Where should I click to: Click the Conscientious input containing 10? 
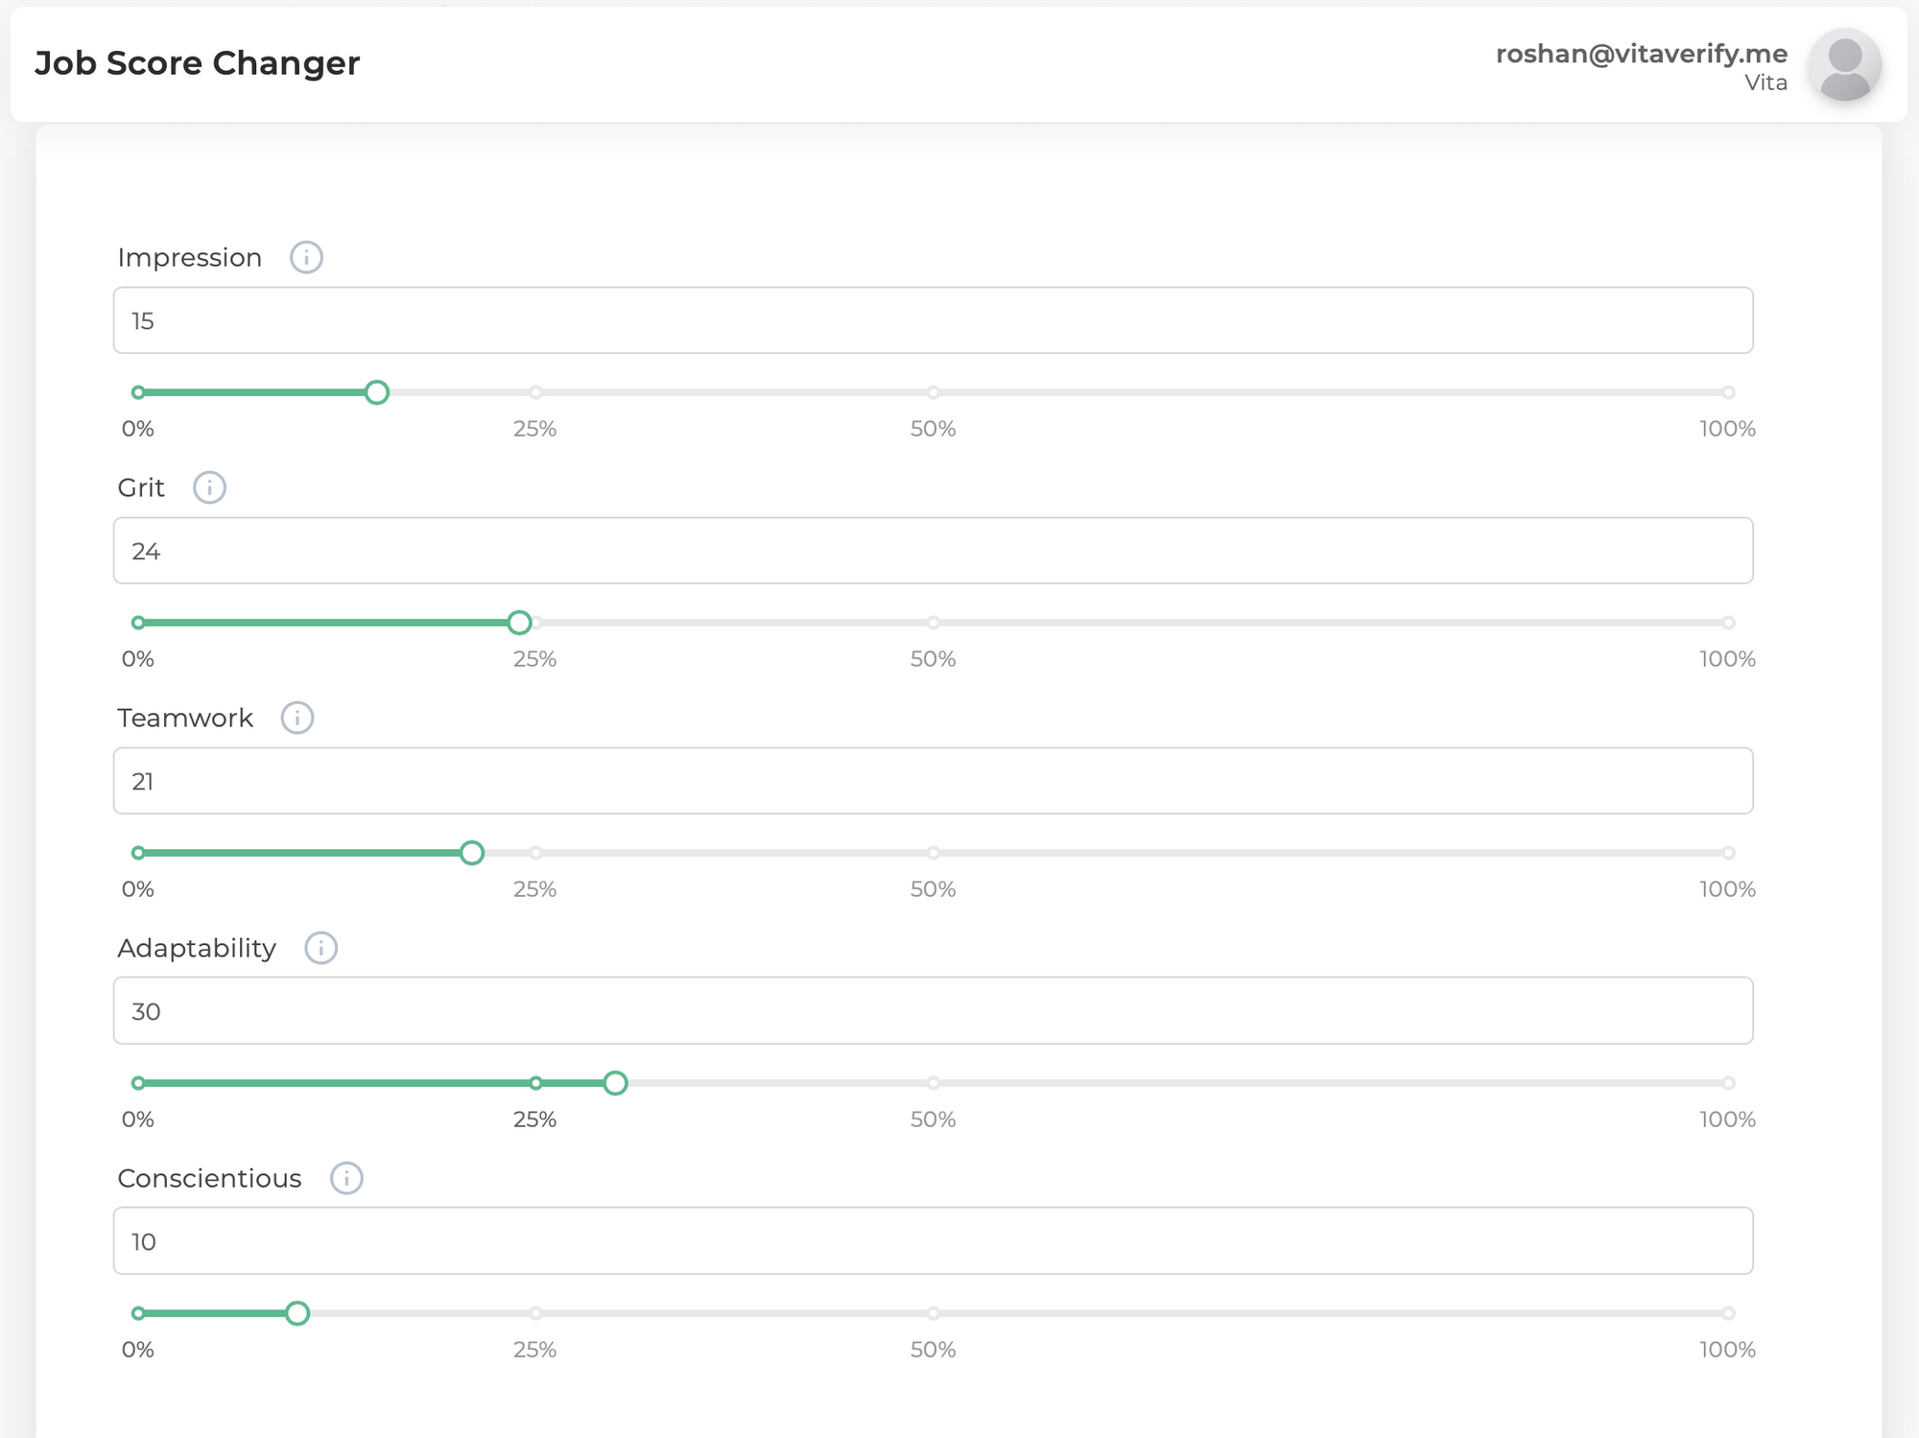click(x=933, y=1241)
